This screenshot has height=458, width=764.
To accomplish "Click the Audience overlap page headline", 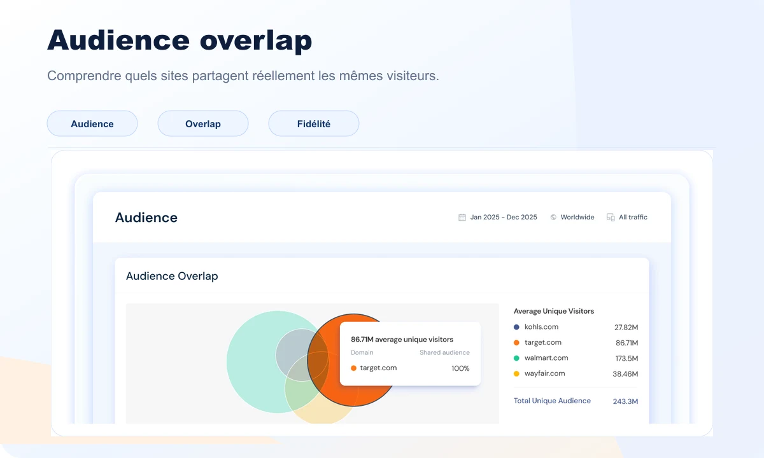I will click(x=180, y=39).
